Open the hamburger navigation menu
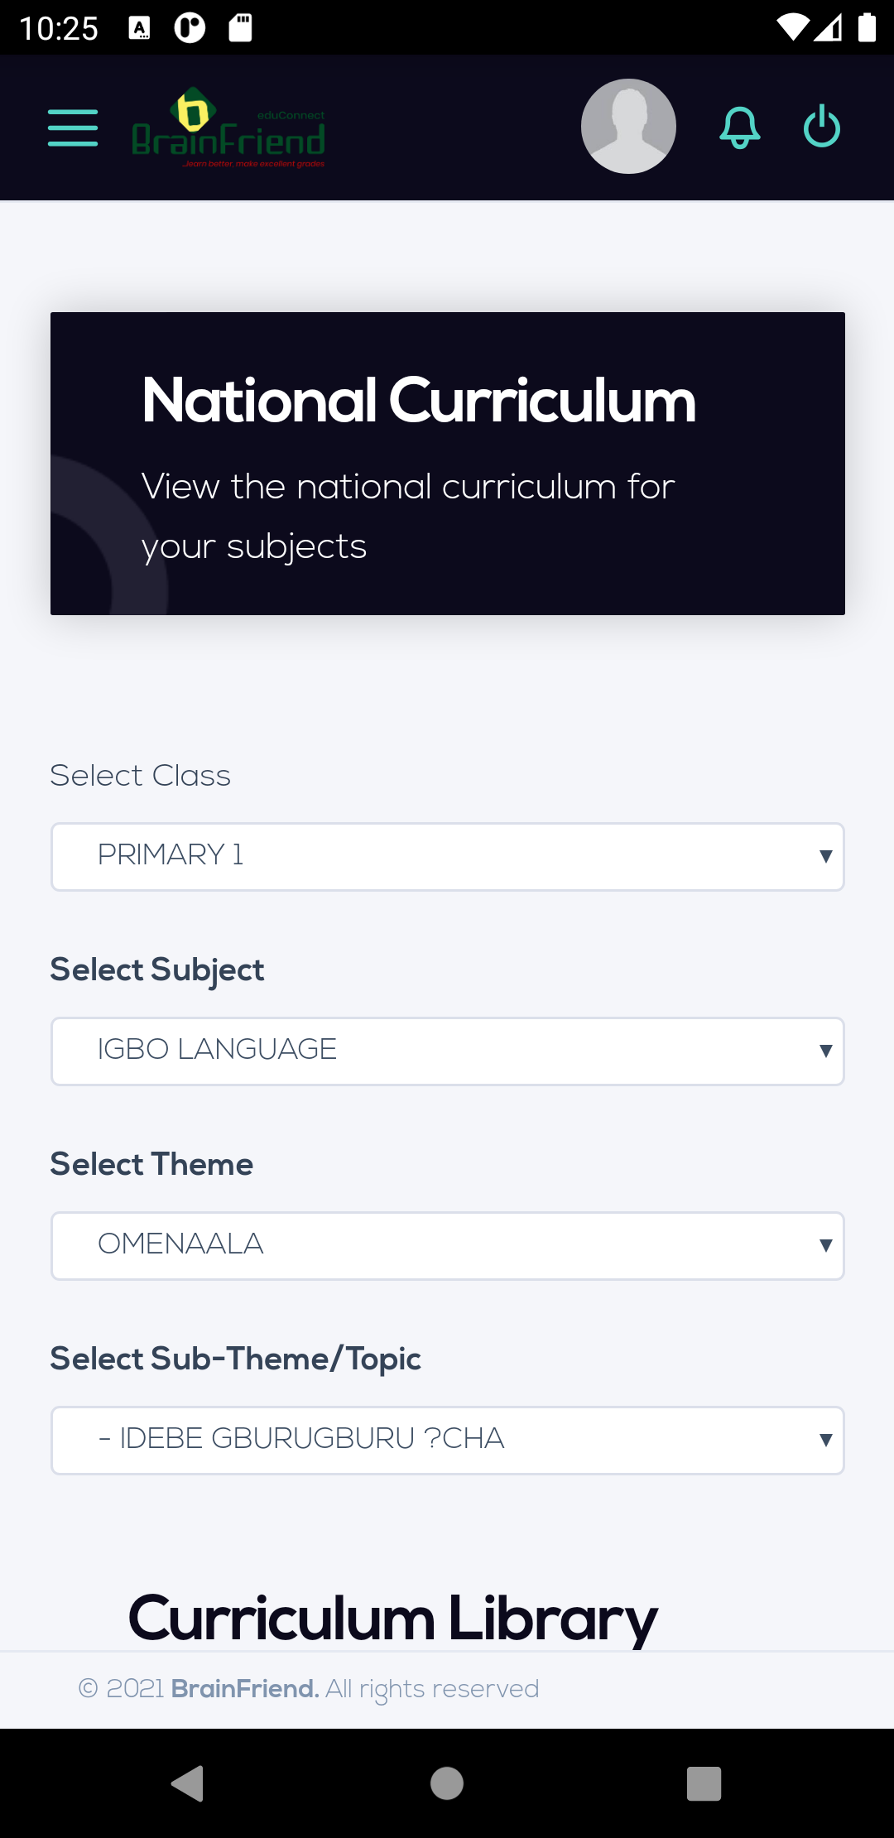Image resolution: width=894 pixels, height=1838 pixels. click(x=73, y=128)
